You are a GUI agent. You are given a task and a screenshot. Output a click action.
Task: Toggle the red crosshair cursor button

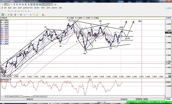[x=51, y=4]
